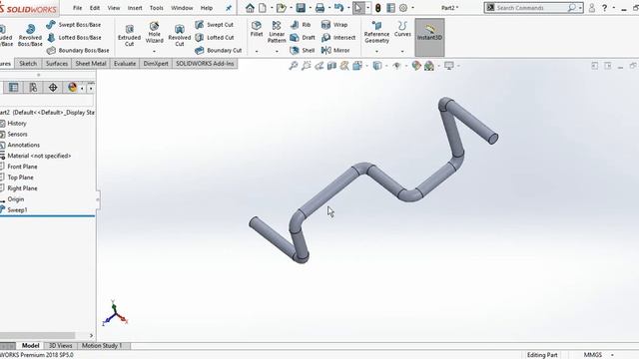Viewport: 639px width, 359px height.
Task: Open the Tools menu
Action: (156, 8)
